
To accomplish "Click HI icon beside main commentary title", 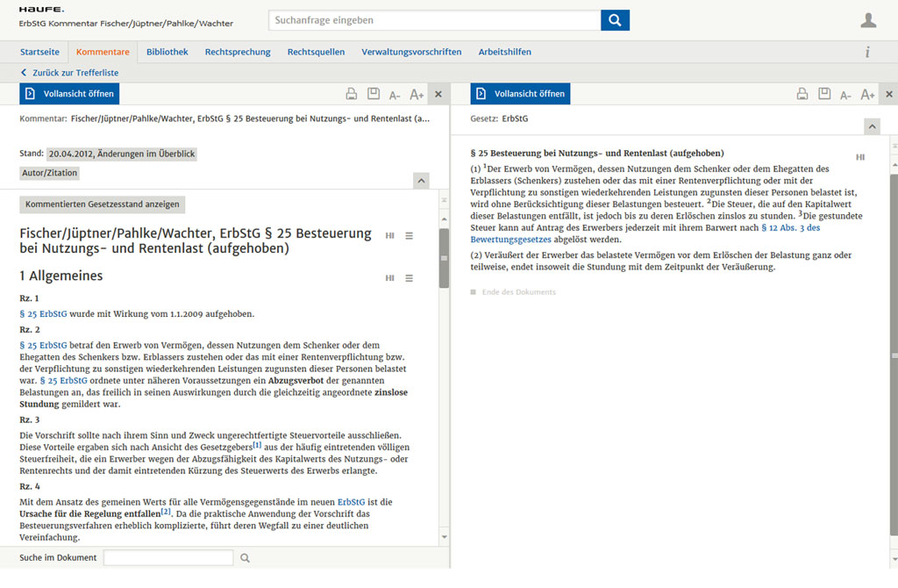I will [x=390, y=235].
